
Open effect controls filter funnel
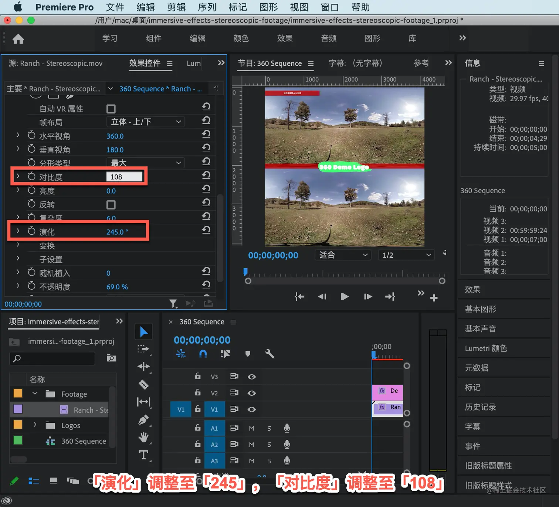(x=173, y=304)
